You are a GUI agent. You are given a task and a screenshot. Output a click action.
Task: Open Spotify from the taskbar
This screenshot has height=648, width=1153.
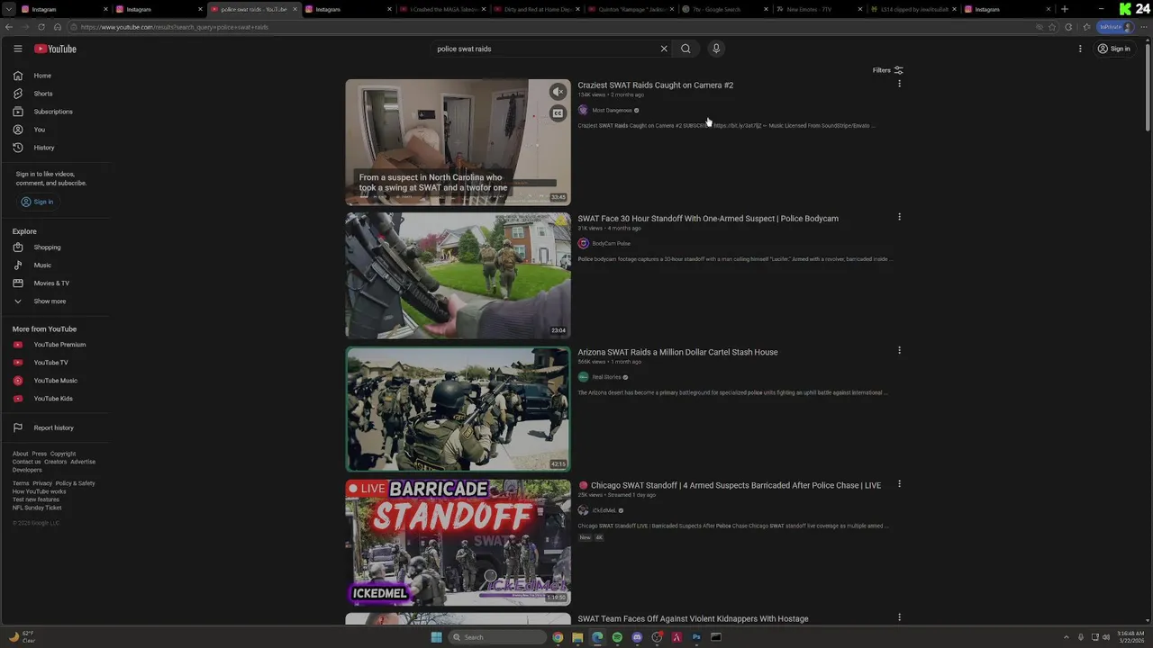click(x=617, y=637)
